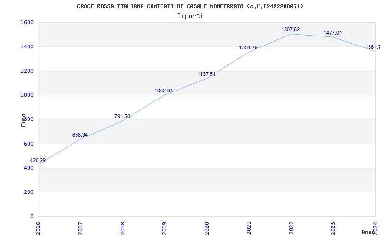Click the 1358.76 data label
Image resolution: width=380 pixels, height=237 pixels.
click(x=248, y=48)
